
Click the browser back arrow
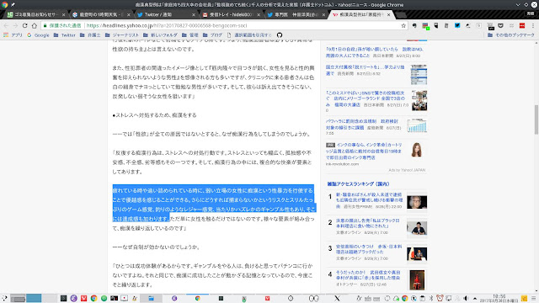[6, 25]
